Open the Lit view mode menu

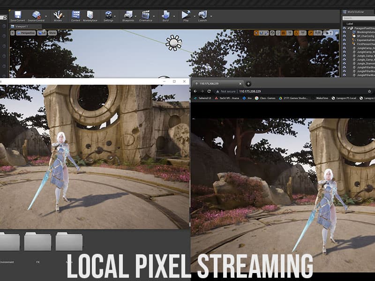tap(42, 33)
